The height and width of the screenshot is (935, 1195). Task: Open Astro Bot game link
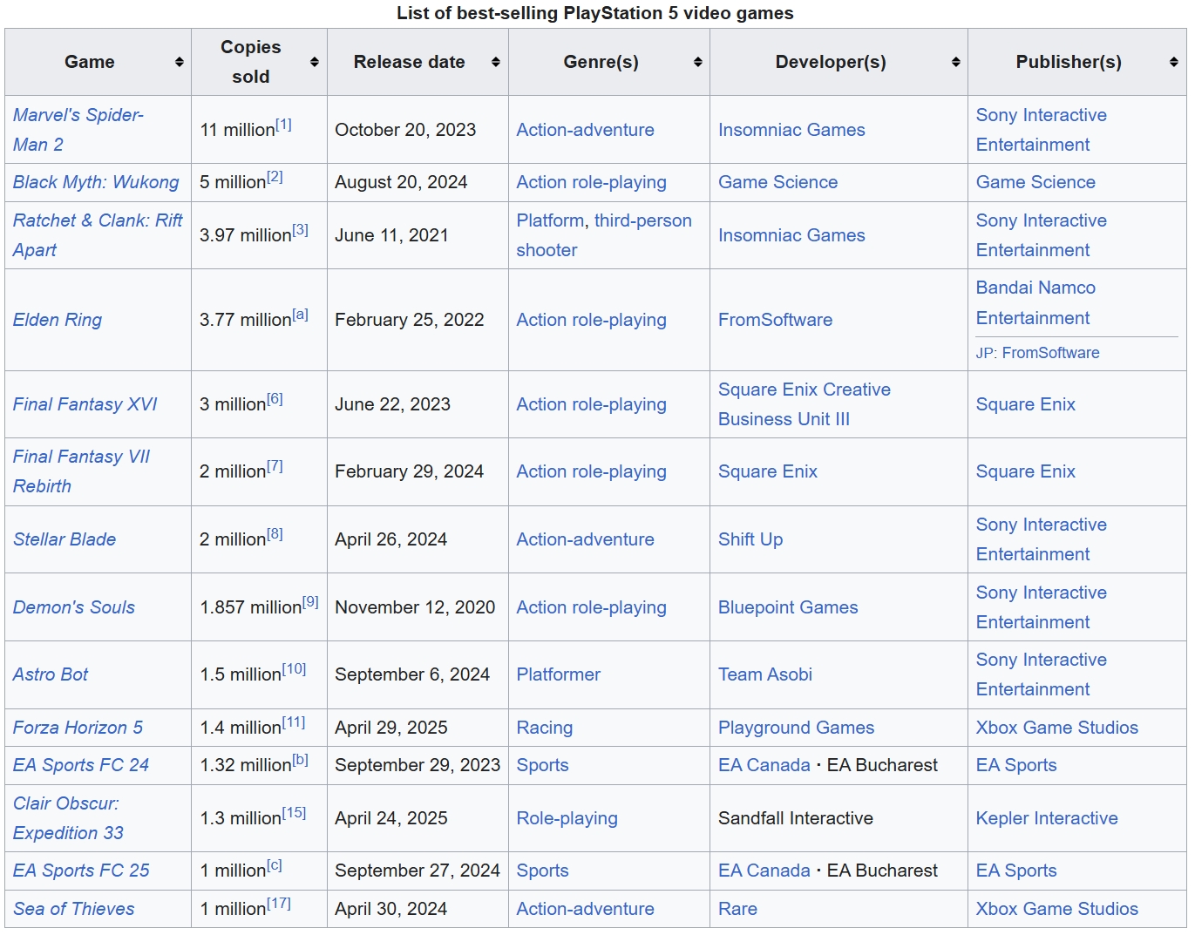point(51,674)
